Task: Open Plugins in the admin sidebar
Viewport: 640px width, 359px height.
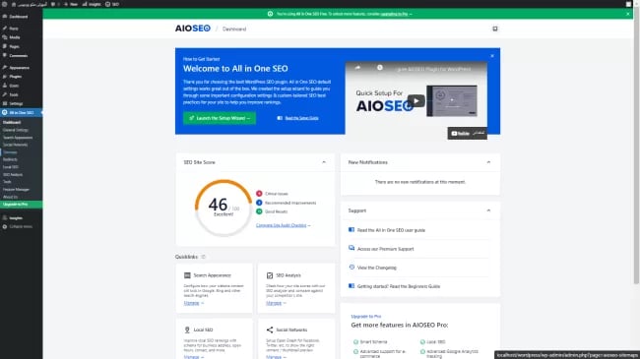Action: click(x=15, y=77)
